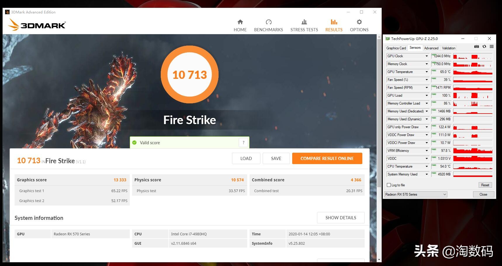502x266 pixels.
Task: Click the CPU Temperature history graph
Action: point(473,166)
